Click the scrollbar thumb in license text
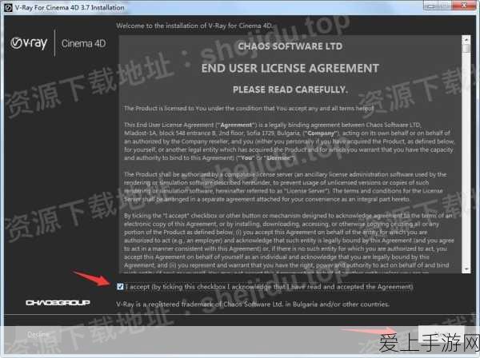The width and height of the screenshot is (480, 358). coord(466,49)
